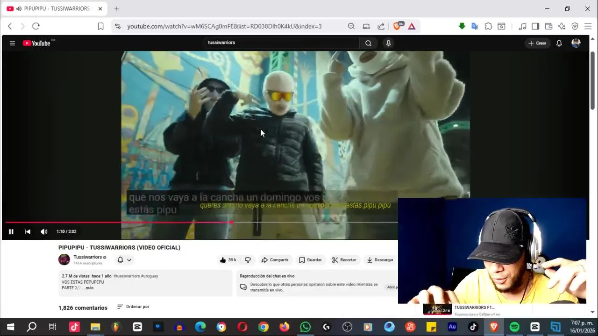The height and width of the screenshot is (336, 598).
Task: Like the video with 39 k likes
Action: [228, 260]
